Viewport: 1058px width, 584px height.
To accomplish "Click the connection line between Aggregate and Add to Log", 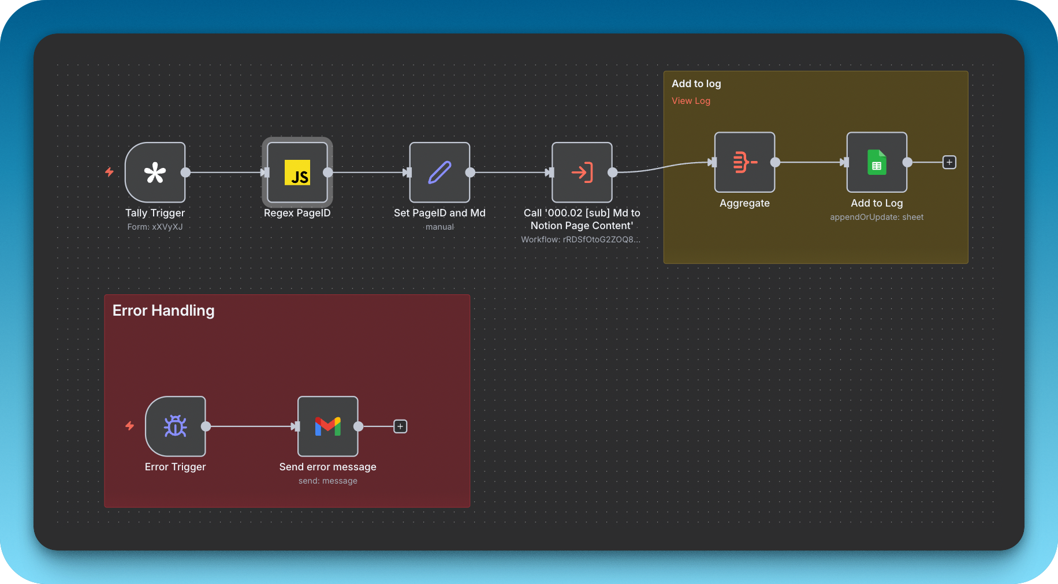I will coord(811,162).
